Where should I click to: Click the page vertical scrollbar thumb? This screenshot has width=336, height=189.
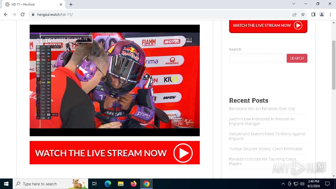coord(334,65)
